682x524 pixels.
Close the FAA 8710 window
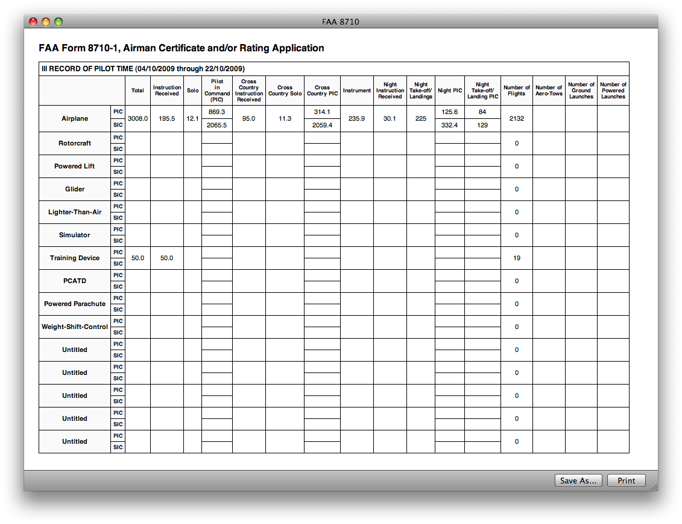33,21
